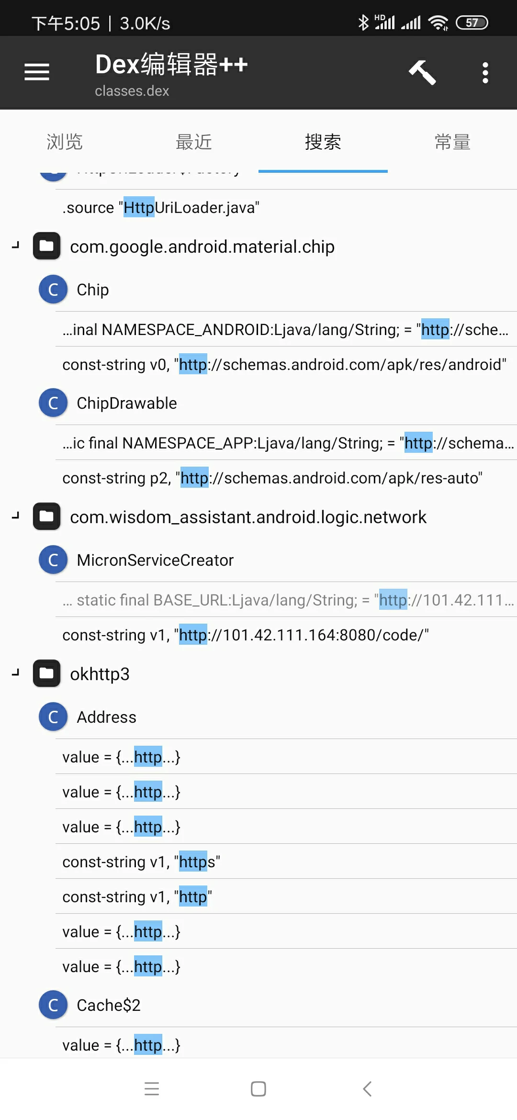
Task: Tap the okhttp3 Address class icon
Action: (53, 717)
